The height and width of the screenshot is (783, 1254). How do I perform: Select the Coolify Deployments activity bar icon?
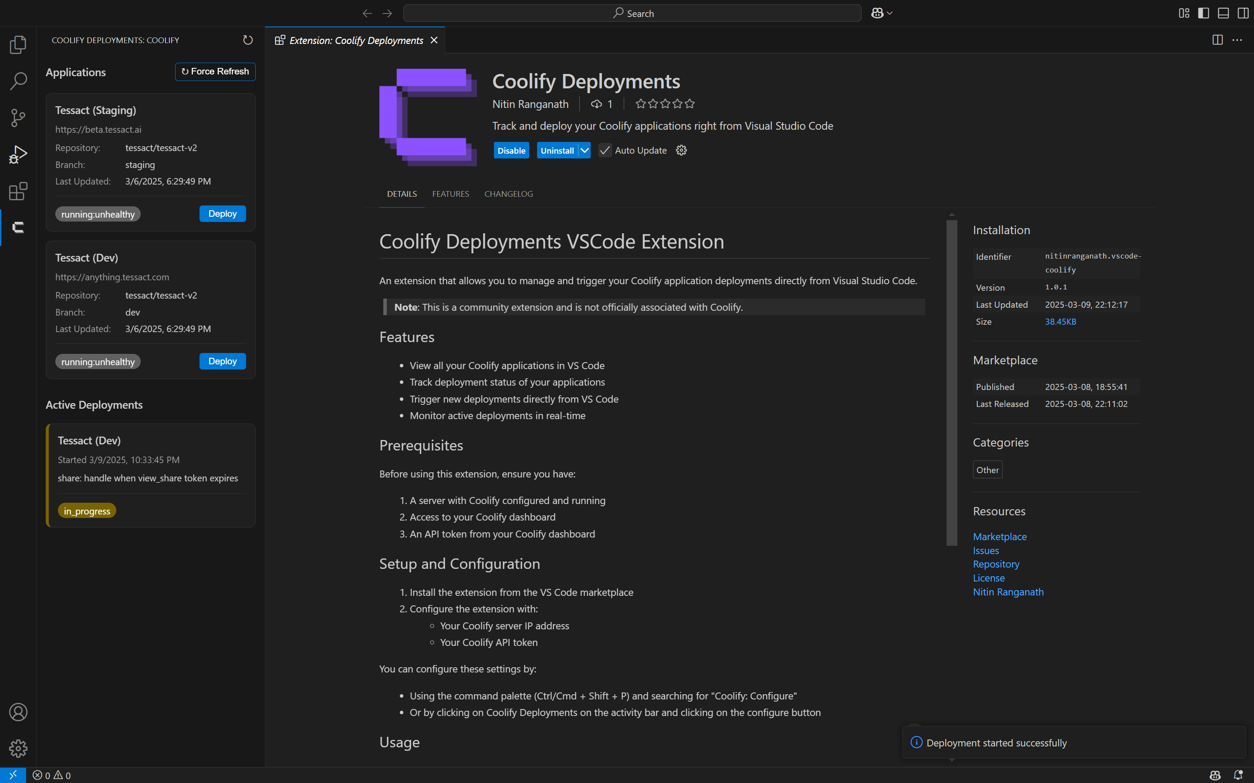18,227
